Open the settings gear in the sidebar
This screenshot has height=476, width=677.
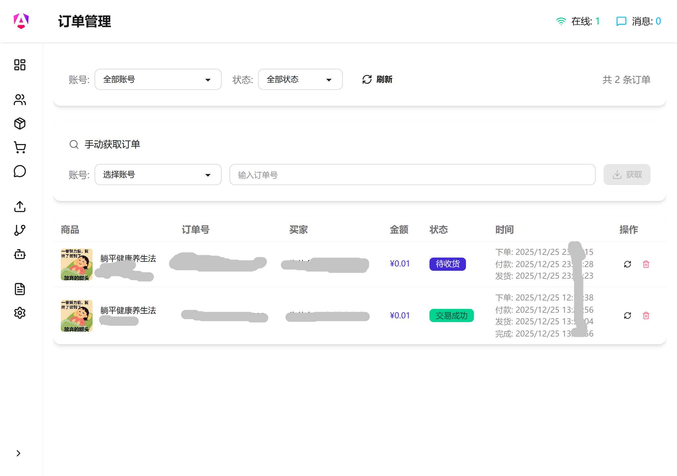click(x=20, y=313)
